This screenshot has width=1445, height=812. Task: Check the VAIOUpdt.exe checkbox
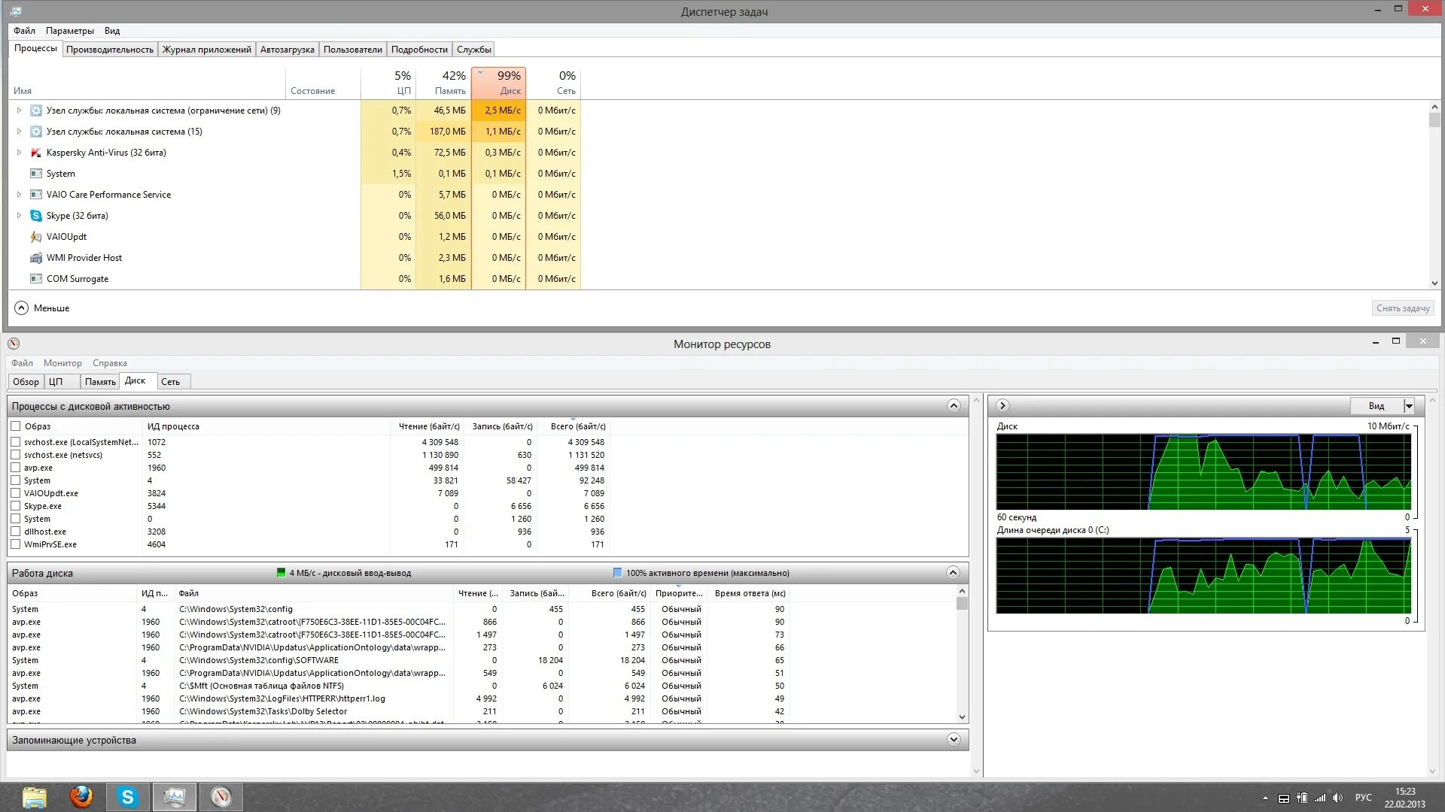coord(15,493)
